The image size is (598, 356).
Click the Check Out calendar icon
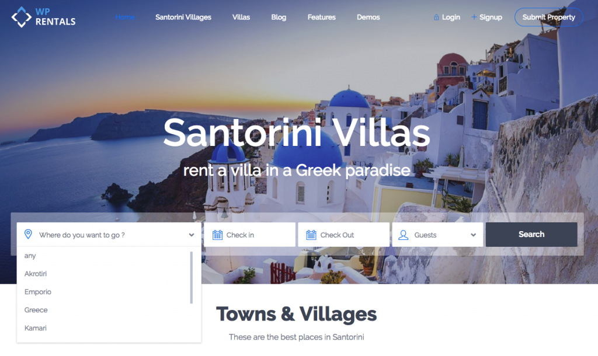tap(311, 235)
